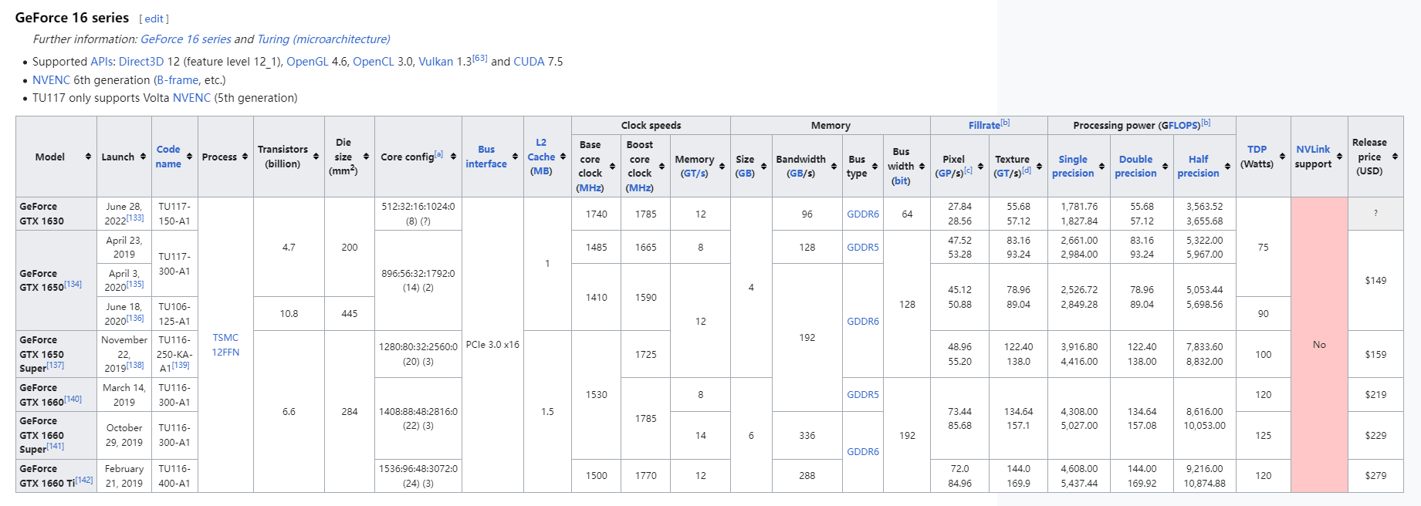The height and width of the screenshot is (506, 1421).
Task: Click the sort arrows beside Half precision
Action: (x=1227, y=167)
